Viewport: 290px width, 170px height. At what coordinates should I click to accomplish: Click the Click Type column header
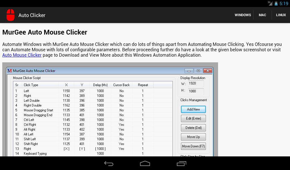click(40, 85)
